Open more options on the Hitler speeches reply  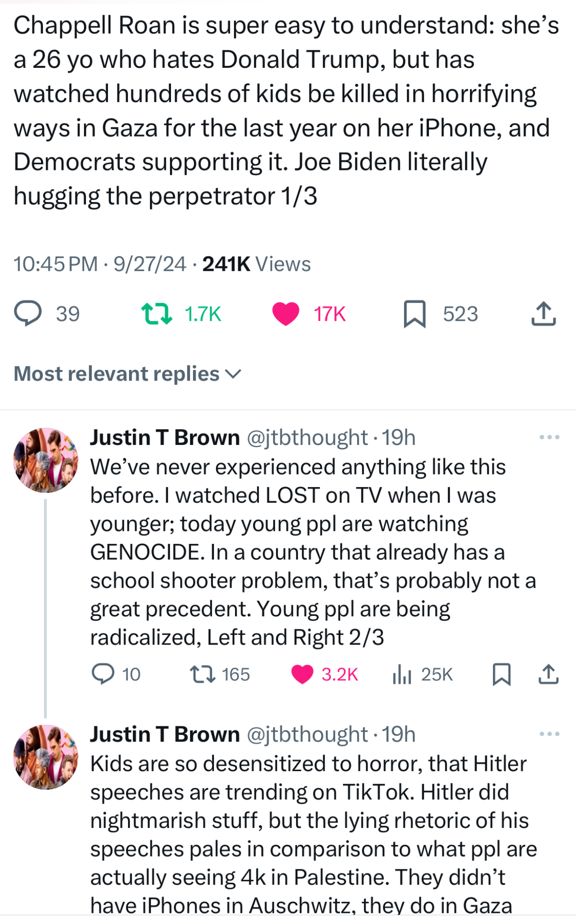click(549, 734)
